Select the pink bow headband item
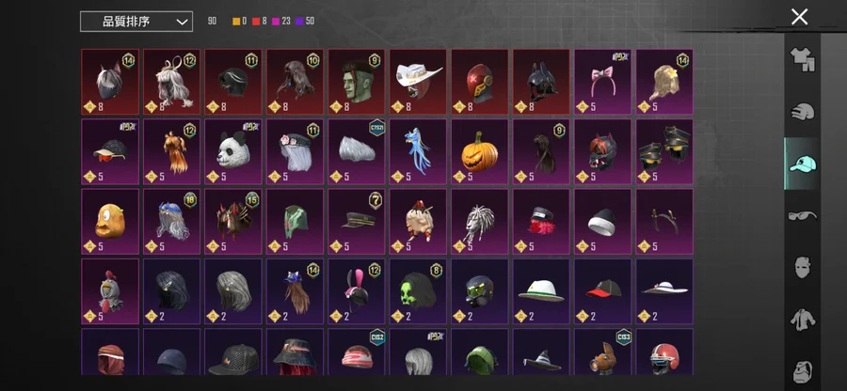 pyautogui.click(x=603, y=82)
